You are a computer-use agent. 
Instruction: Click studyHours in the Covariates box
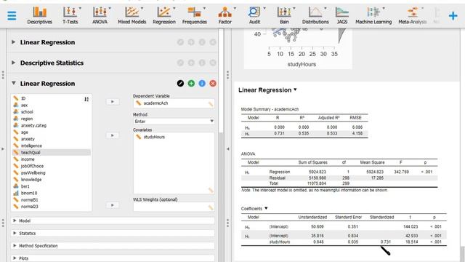click(x=154, y=137)
